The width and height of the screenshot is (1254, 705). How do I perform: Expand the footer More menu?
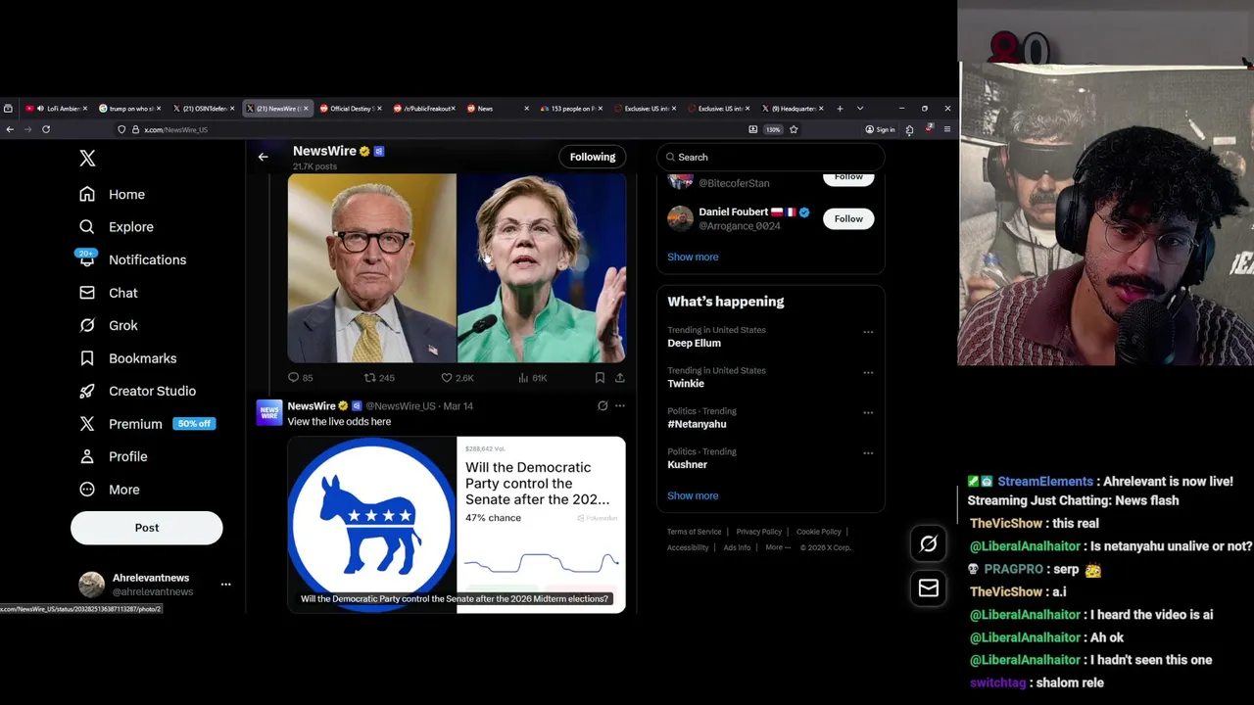tap(778, 547)
